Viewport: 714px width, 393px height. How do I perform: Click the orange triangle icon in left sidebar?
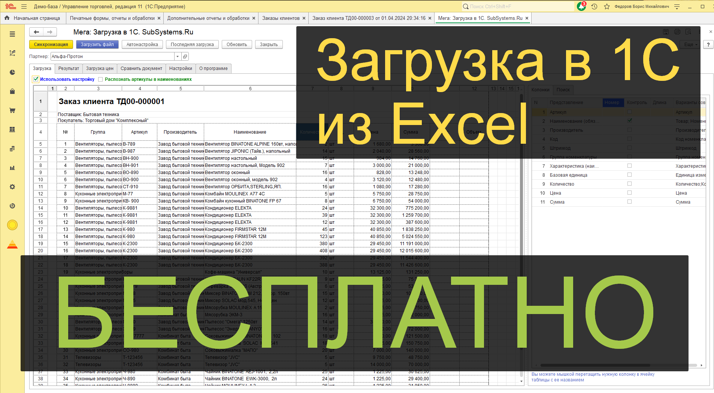tap(12, 244)
